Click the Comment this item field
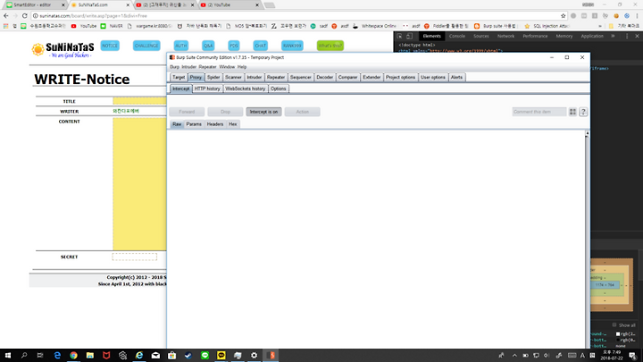This screenshot has width=643, height=362. coord(539,112)
